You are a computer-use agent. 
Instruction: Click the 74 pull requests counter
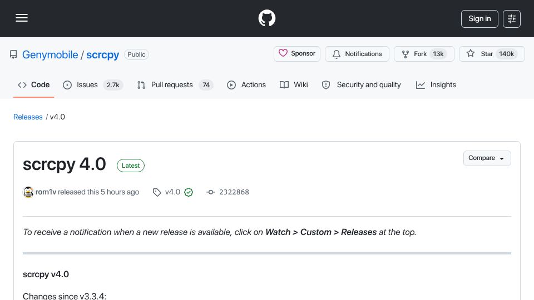pos(206,84)
